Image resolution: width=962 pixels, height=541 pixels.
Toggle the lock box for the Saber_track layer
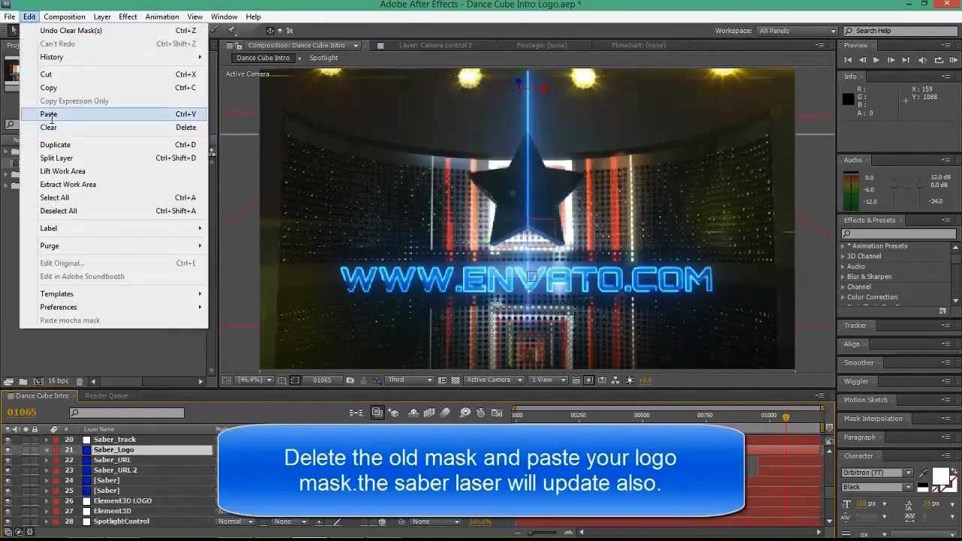(x=35, y=440)
